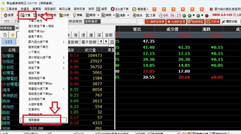This screenshot has height=134, width=241.
Task: Move tabs right with right arrow
Action: 106,41
